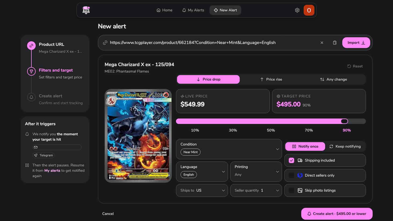Click ME02: Phantasmal Flames set name
393x221 pixels.
click(127, 71)
